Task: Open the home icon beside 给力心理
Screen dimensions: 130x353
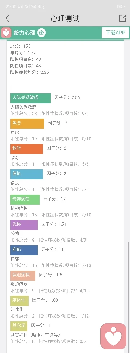Action: [x=42, y=33]
